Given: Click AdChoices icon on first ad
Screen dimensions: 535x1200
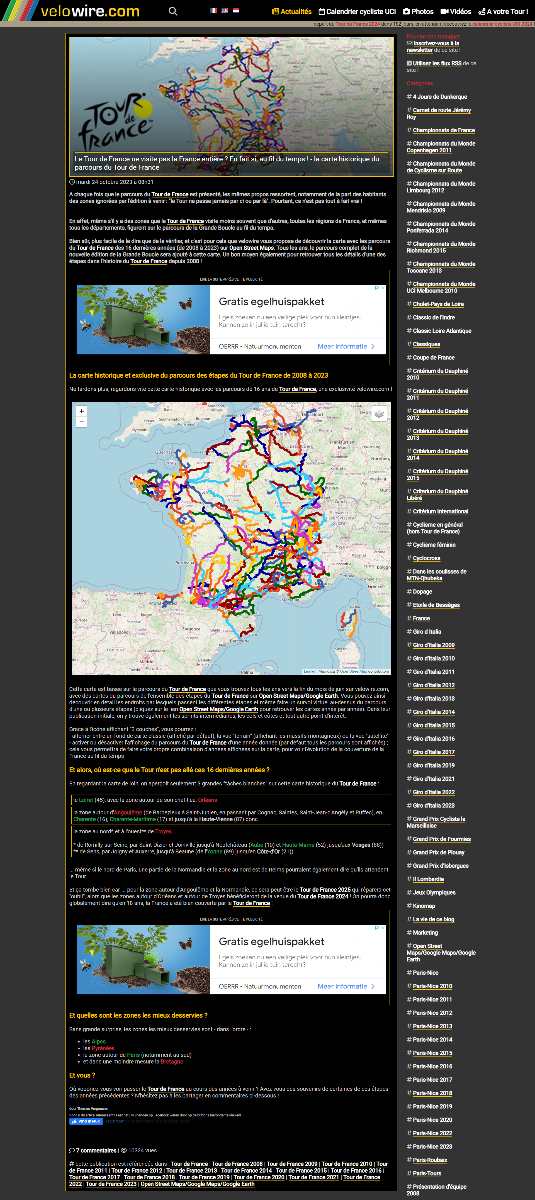Looking at the screenshot, I should pyautogui.click(x=378, y=288).
